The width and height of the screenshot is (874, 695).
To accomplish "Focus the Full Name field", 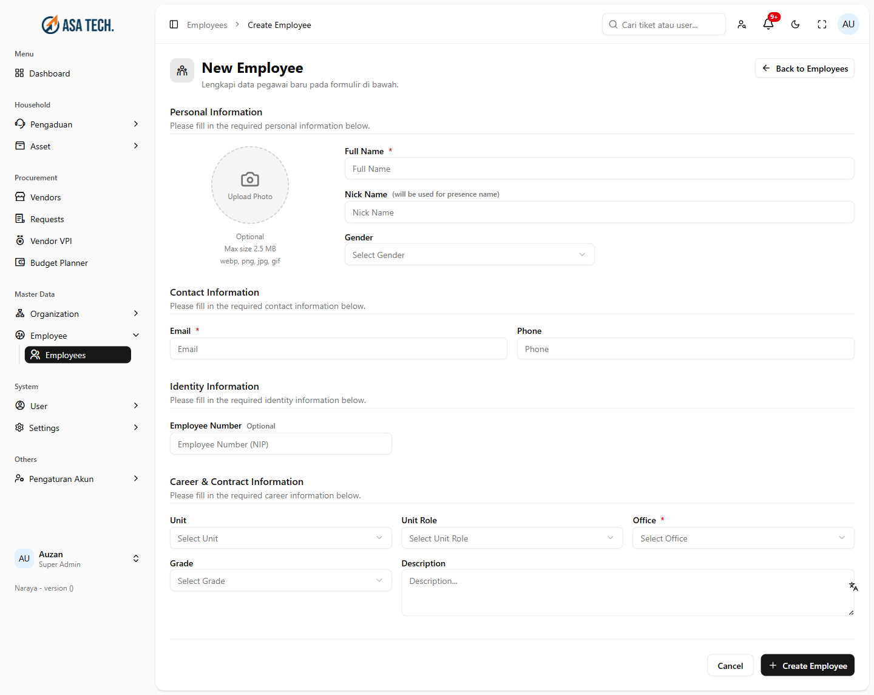I will tap(600, 169).
